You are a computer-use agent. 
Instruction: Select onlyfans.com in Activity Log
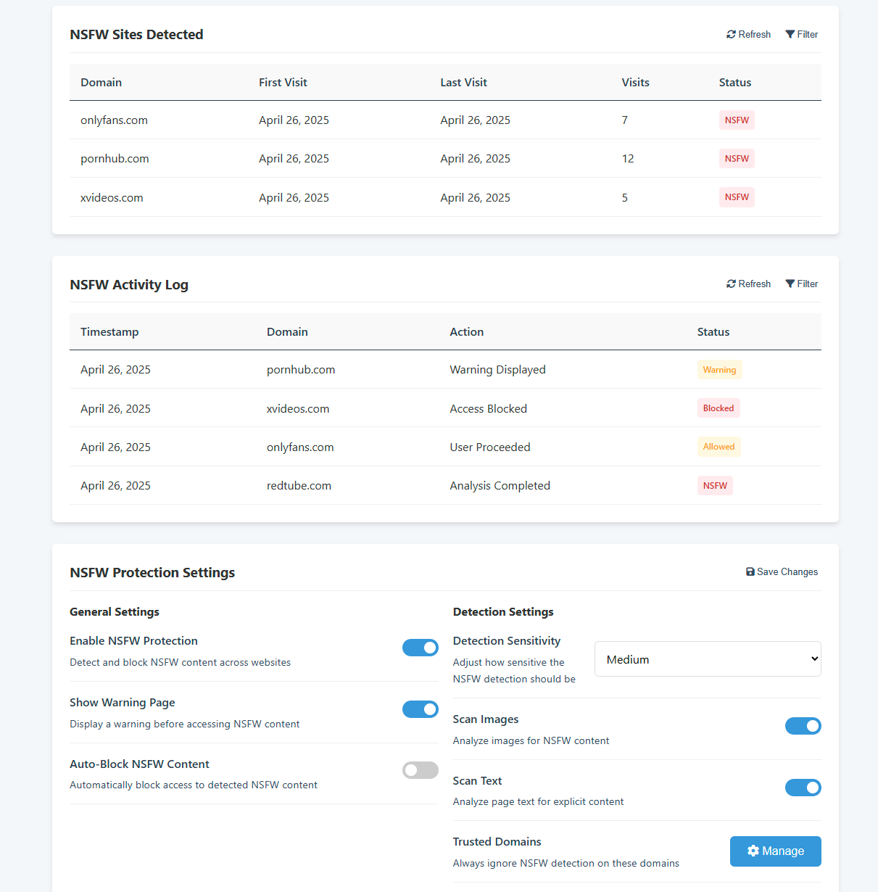(x=300, y=447)
